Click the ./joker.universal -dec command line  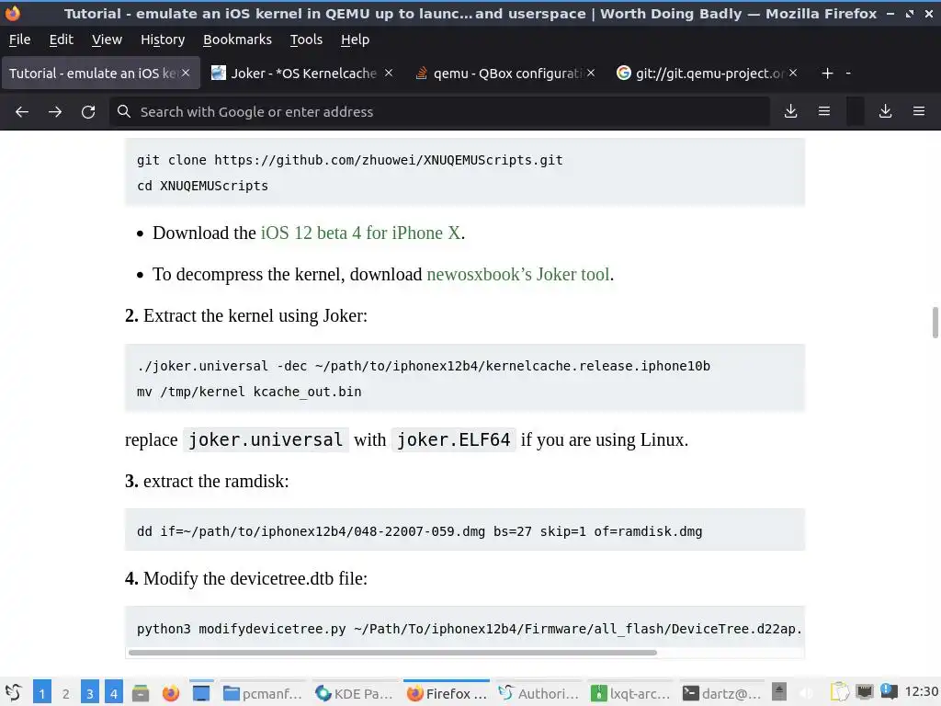pyautogui.click(x=424, y=366)
